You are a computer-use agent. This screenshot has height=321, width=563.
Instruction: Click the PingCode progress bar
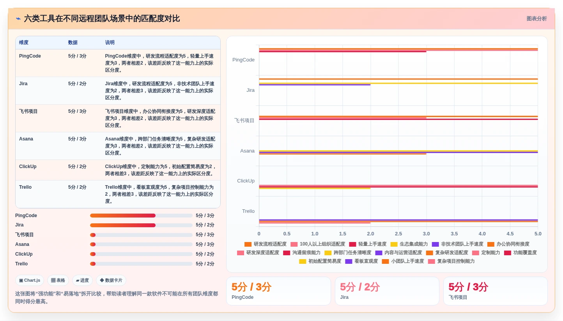click(141, 216)
